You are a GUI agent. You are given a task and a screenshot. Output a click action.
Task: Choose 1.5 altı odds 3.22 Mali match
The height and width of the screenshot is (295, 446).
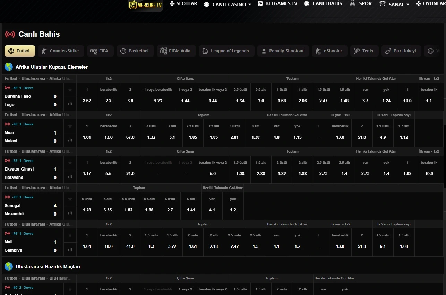pos(172,242)
